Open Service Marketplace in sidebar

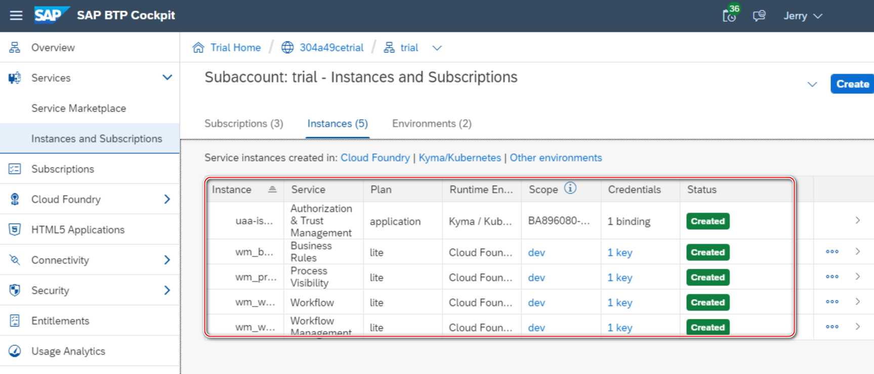coord(78,108)
